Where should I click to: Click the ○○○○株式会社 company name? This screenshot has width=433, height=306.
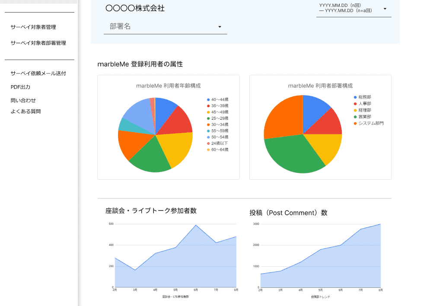point(135,8)
